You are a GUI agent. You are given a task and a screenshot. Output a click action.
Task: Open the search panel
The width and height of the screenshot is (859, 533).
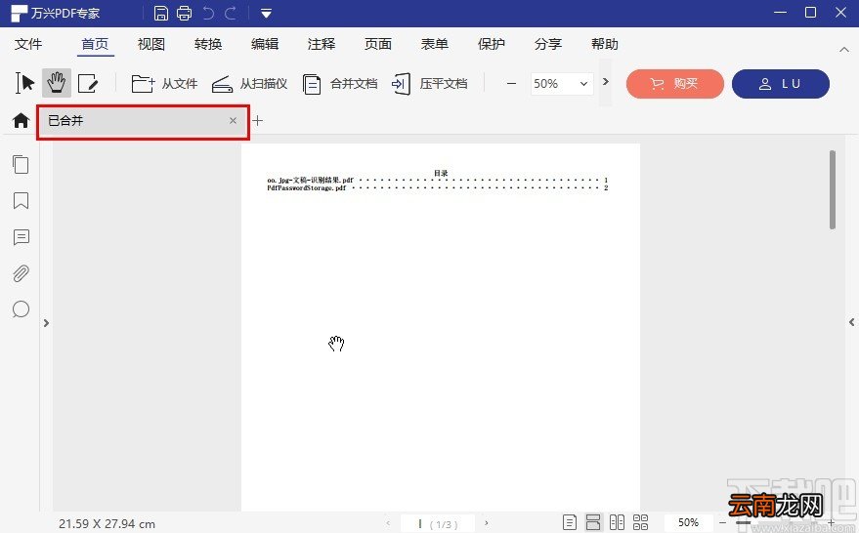click(x=21, y=309)
